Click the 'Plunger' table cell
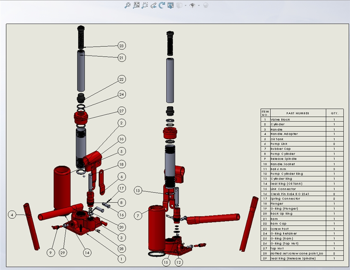Image resolution: width=350 pixels, height=270 pixels. 298,204
